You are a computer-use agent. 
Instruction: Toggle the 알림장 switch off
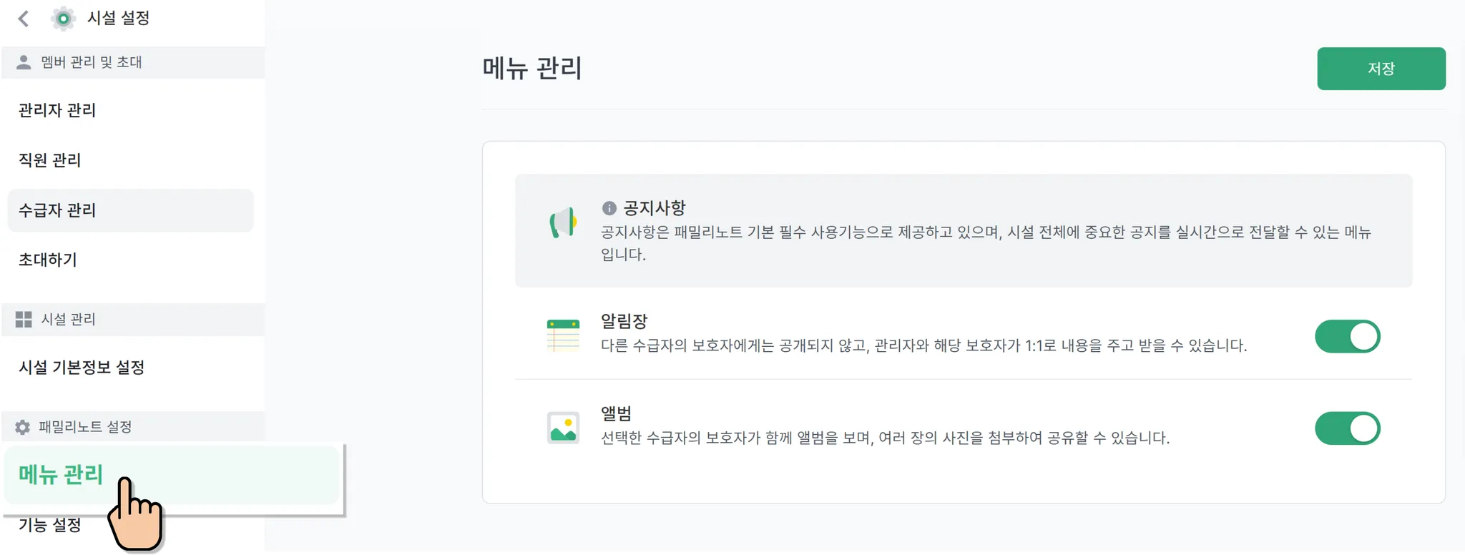pyautogui.click(x=1347, y=336)
